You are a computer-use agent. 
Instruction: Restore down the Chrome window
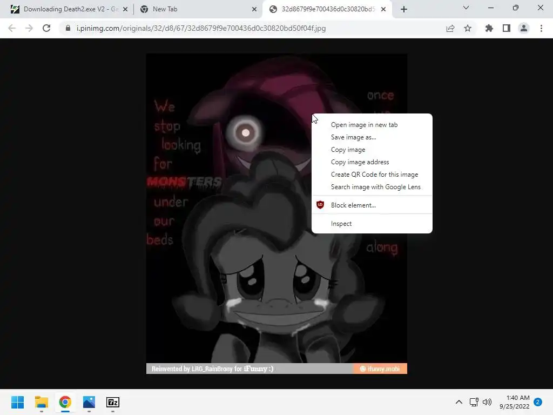[x=516, y=8]
